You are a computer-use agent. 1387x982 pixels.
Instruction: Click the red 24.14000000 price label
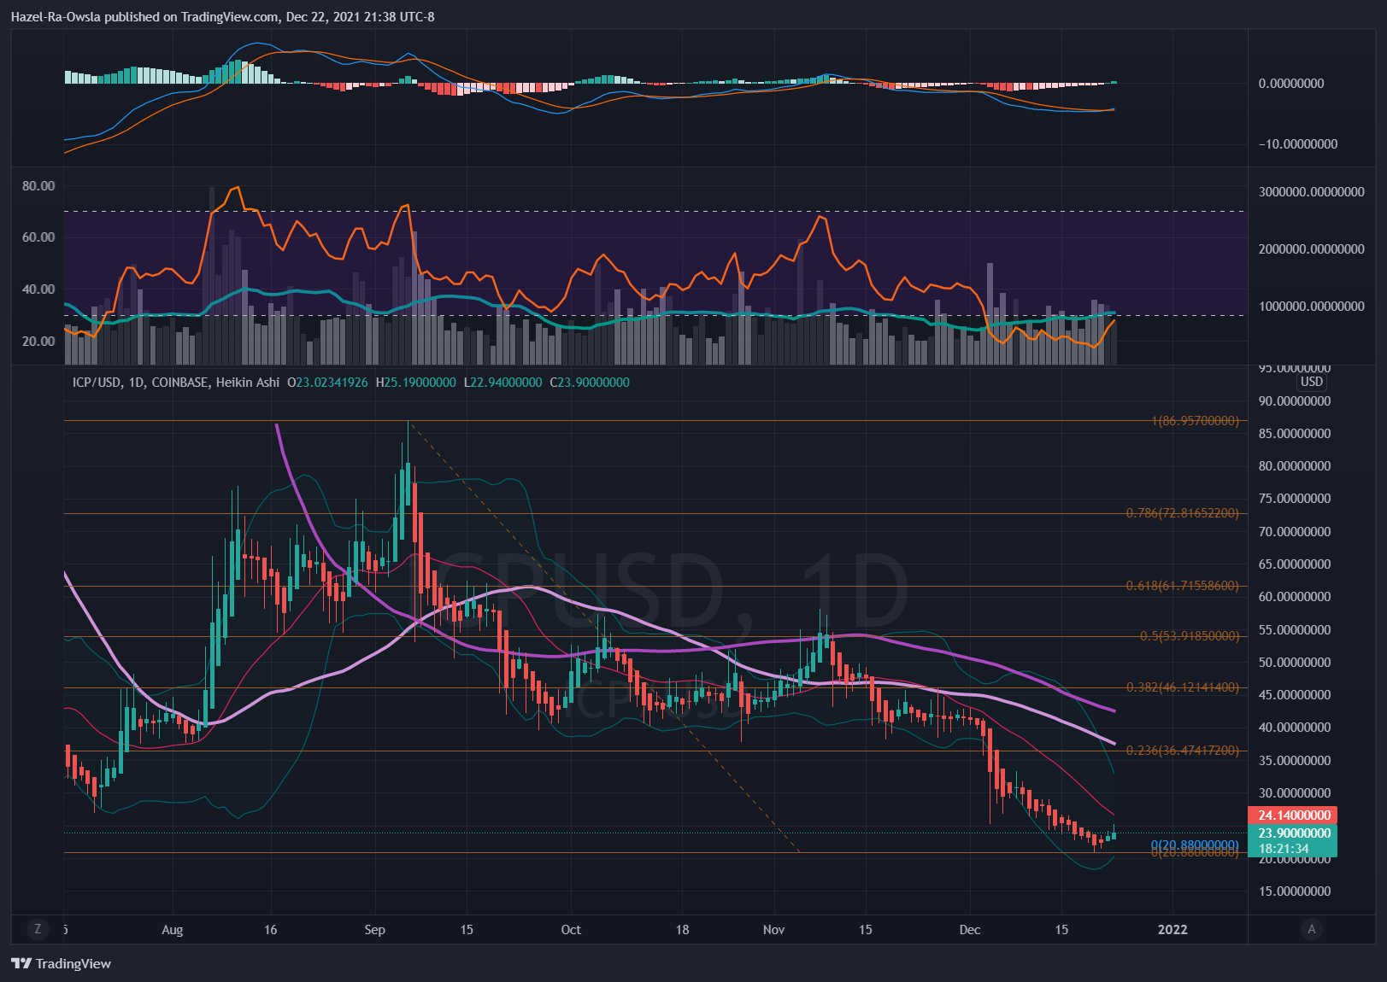(1294, 815)
